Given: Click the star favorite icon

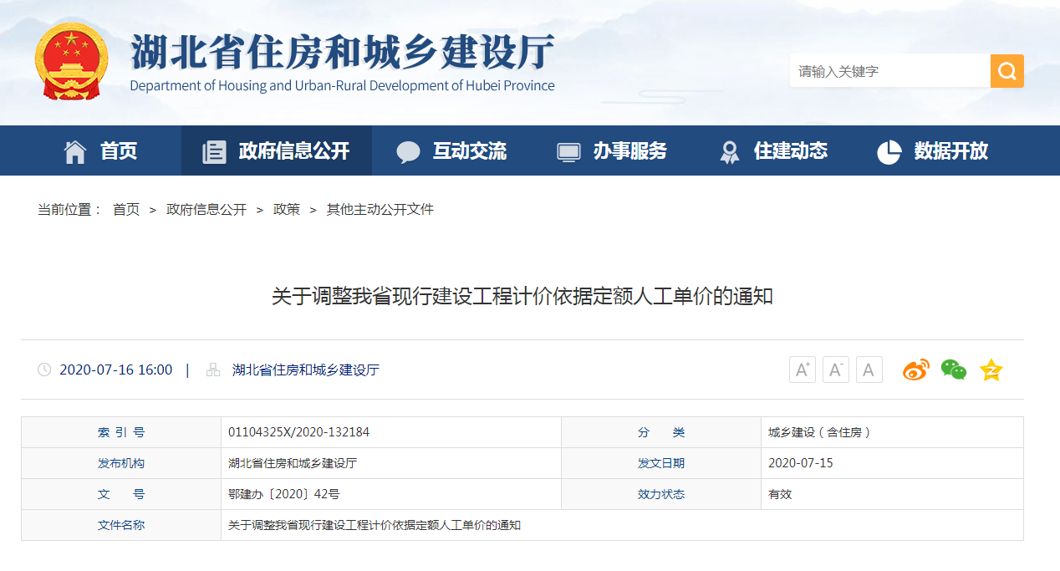Looking at the screenshot, I should coord(991,369).
